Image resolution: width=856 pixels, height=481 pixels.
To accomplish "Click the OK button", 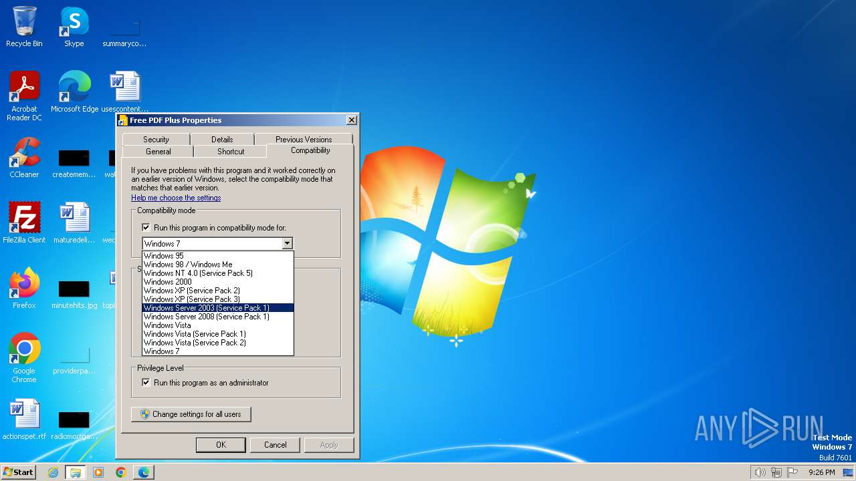I will tap(221, 445).
